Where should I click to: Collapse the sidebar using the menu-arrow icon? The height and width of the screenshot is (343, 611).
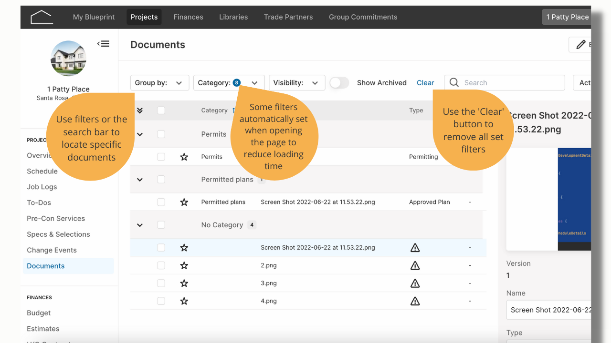tap(103, 44)
